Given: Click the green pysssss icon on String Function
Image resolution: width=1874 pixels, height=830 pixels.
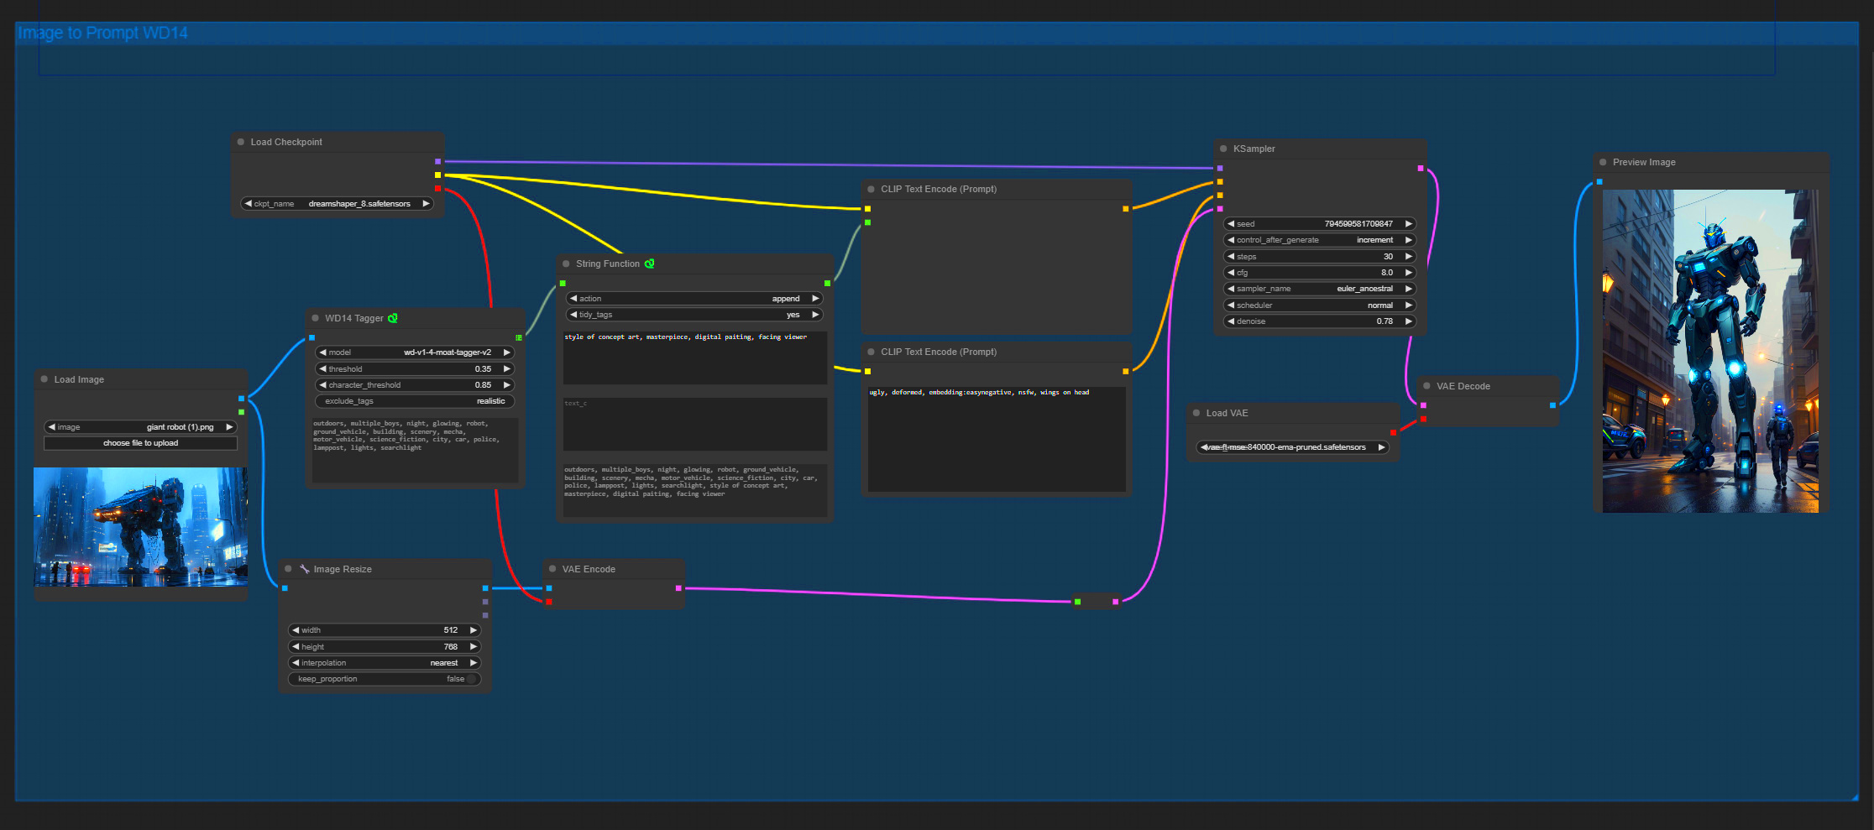Looking at the screenshot, I should (x=649, y=264).
